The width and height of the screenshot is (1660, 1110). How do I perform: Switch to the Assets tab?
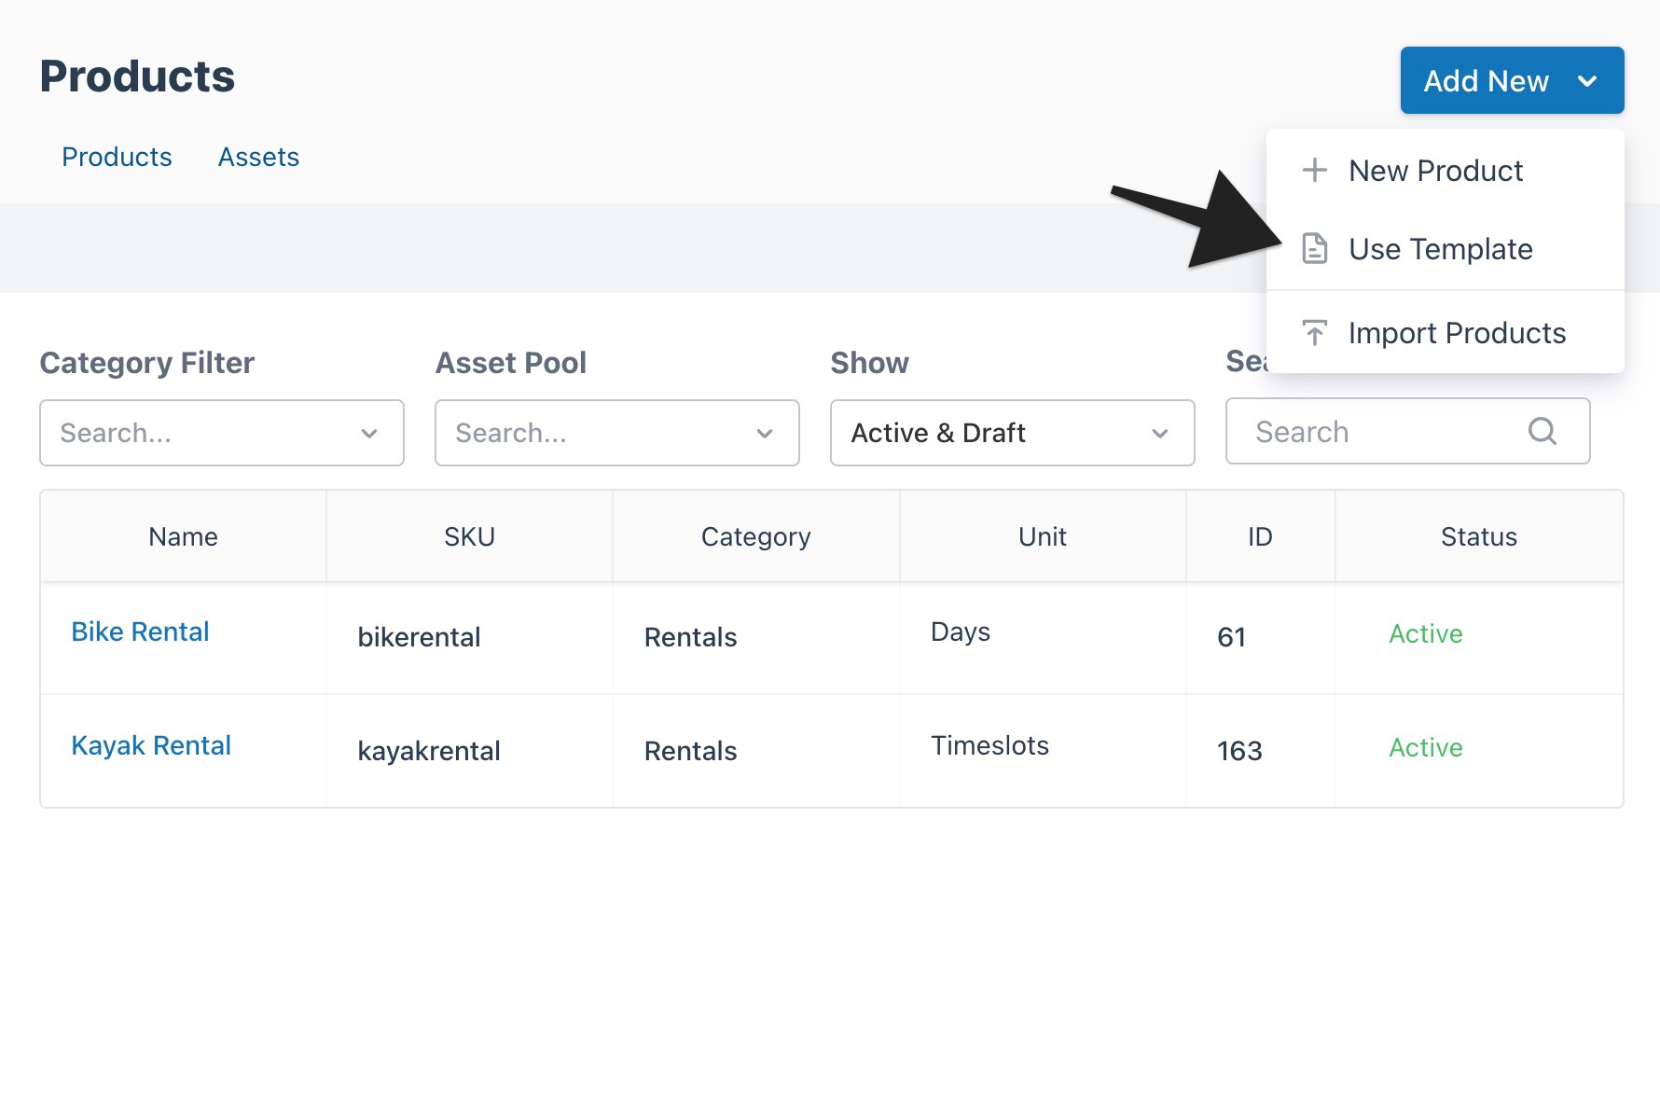(258, 157)
